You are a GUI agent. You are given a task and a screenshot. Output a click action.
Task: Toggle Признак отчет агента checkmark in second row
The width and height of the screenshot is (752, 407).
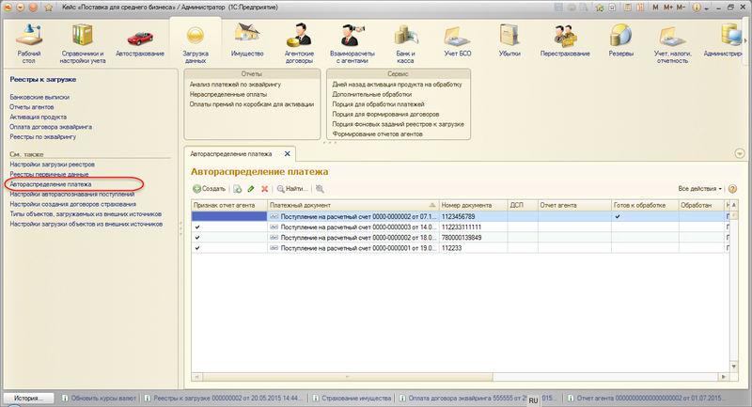[x=197, y=227]
